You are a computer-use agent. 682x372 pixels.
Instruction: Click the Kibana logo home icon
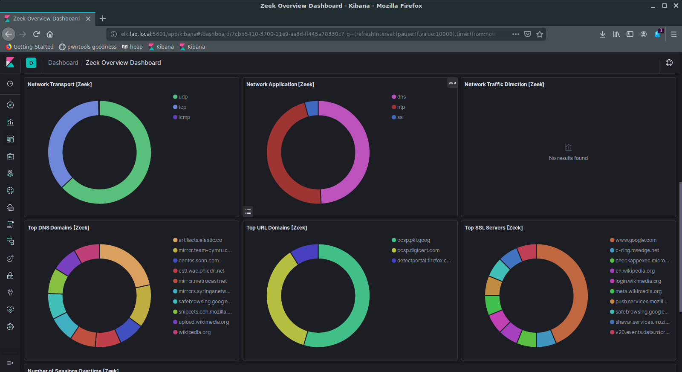point(10,63)
